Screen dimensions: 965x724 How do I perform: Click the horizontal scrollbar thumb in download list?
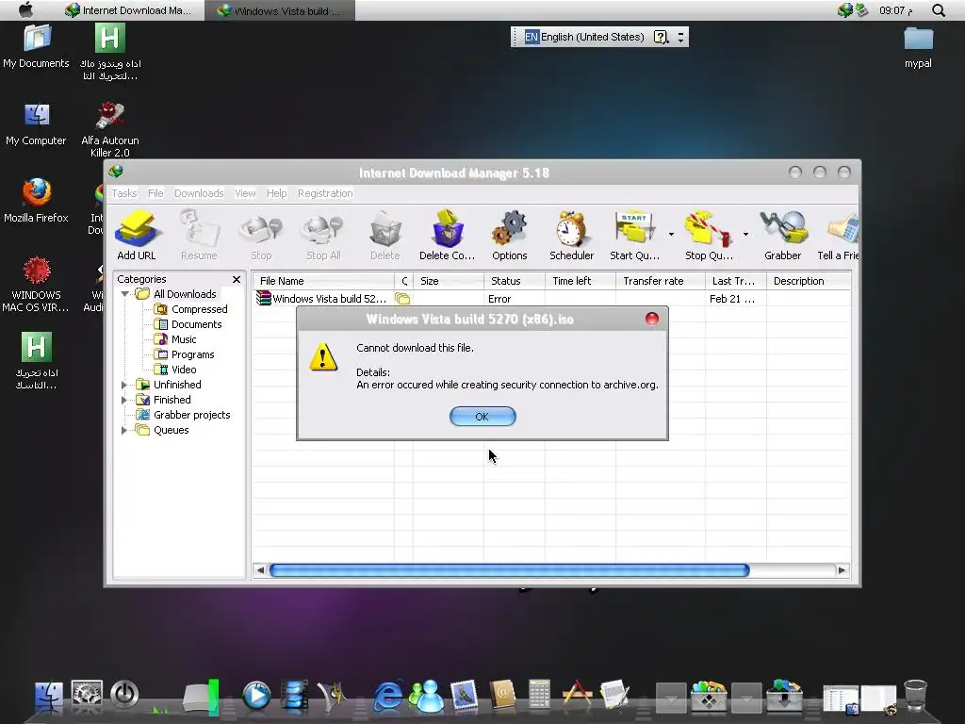tap(510, 570)
